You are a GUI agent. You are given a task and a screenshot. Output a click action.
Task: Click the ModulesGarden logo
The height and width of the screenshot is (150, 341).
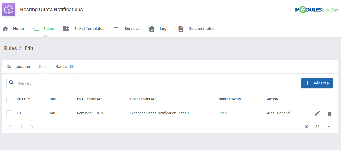tap(316, 10)
